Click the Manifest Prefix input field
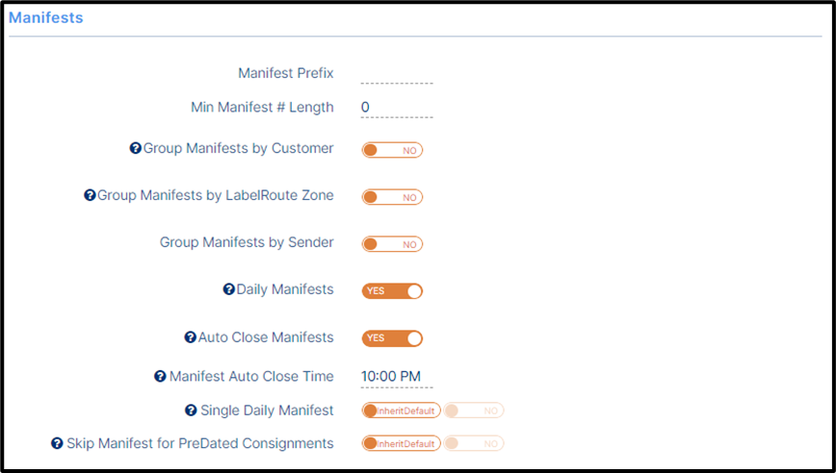 [397, 73]
